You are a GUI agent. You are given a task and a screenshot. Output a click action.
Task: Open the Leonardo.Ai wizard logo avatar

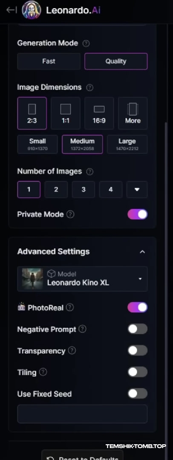(x=31, y=10)
